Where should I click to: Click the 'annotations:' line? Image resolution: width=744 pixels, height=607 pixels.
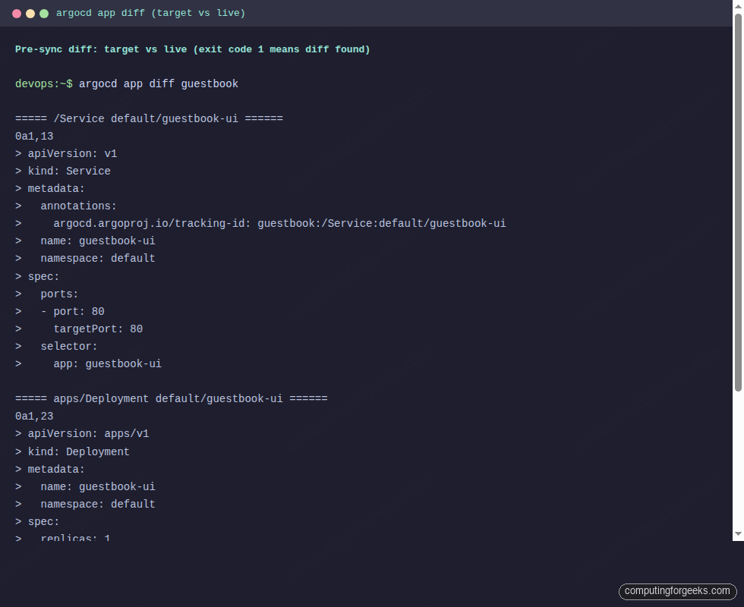(x=66, y=206)
